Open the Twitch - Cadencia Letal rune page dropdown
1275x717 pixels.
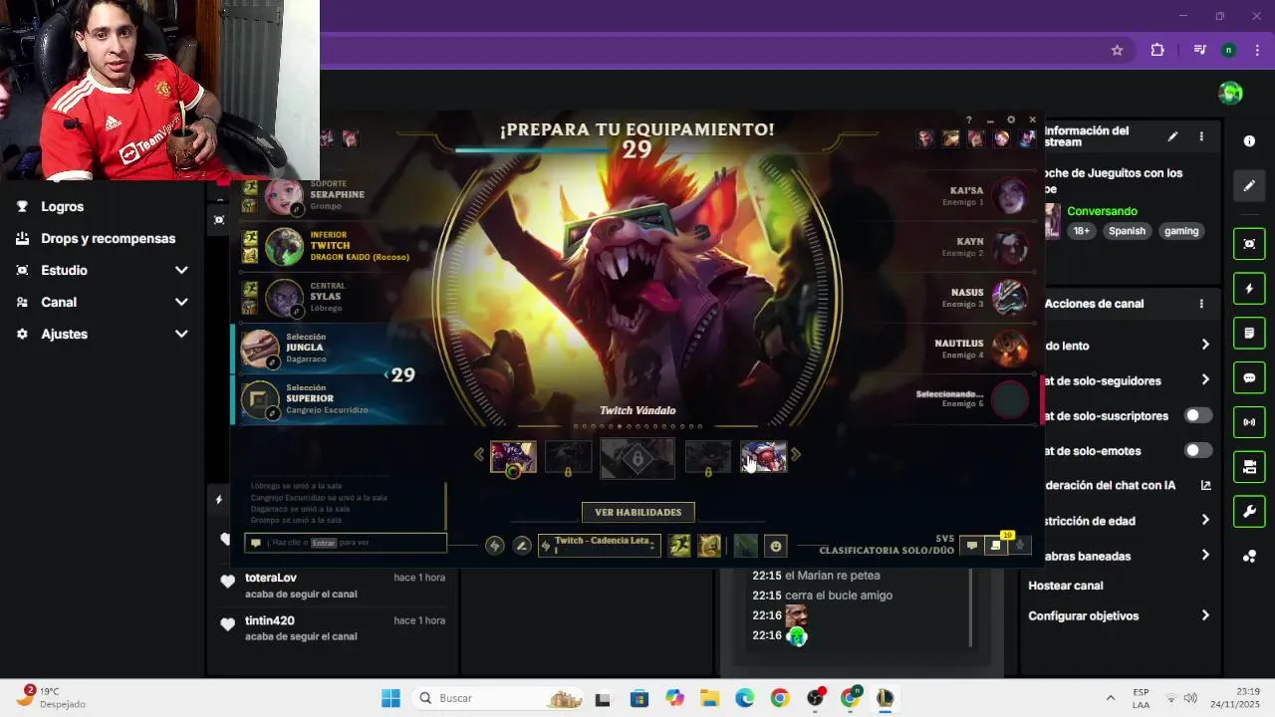click(599, 545)
